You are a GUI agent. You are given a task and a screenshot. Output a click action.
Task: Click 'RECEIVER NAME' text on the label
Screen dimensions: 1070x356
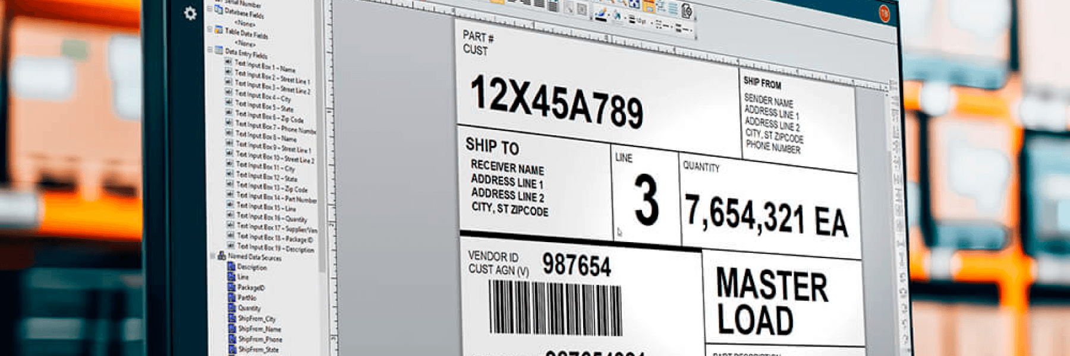click(507, 167)
